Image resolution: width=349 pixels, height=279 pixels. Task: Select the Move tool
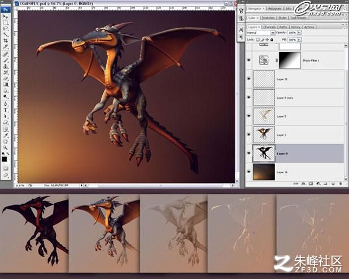click(x=6, y=17)
